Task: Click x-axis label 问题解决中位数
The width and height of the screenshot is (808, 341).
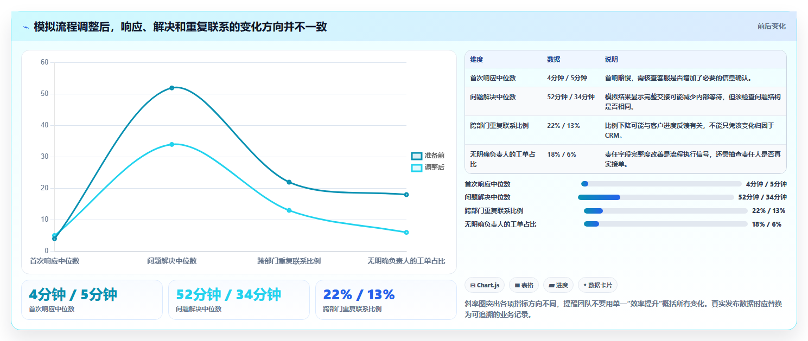Action: tap(172, 261)
